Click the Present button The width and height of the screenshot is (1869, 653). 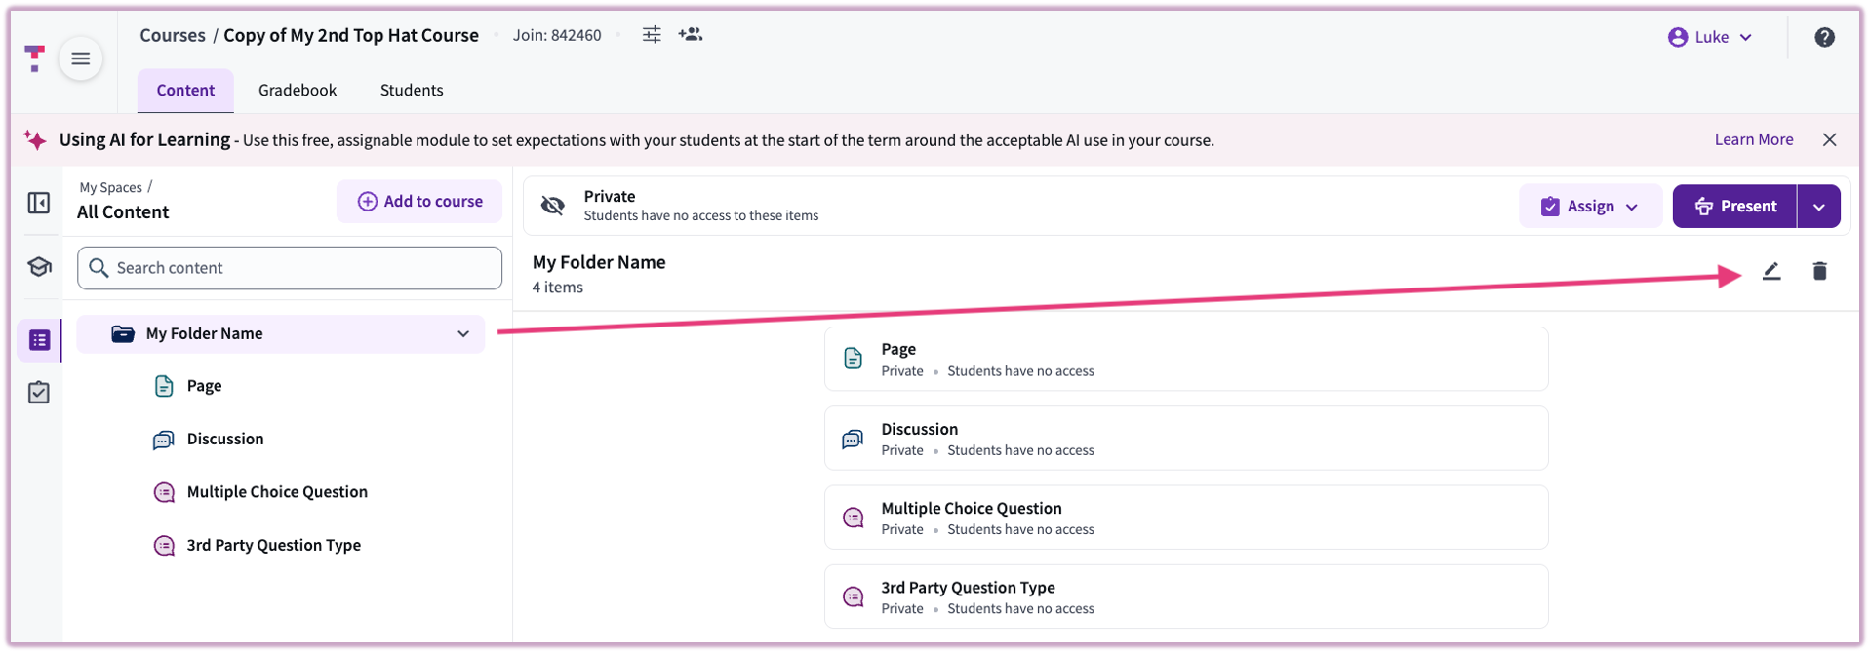click(1734, 206)
